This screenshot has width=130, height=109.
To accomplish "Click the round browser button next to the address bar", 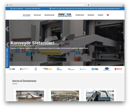I will click(88, 5).
